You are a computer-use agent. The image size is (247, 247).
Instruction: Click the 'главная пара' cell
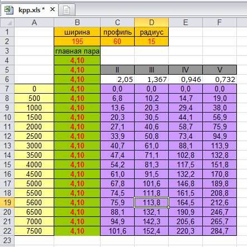(x=77, y=51)
